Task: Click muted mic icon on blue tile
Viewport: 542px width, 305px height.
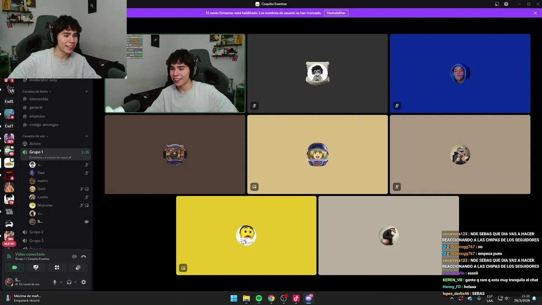Action: 397,105
